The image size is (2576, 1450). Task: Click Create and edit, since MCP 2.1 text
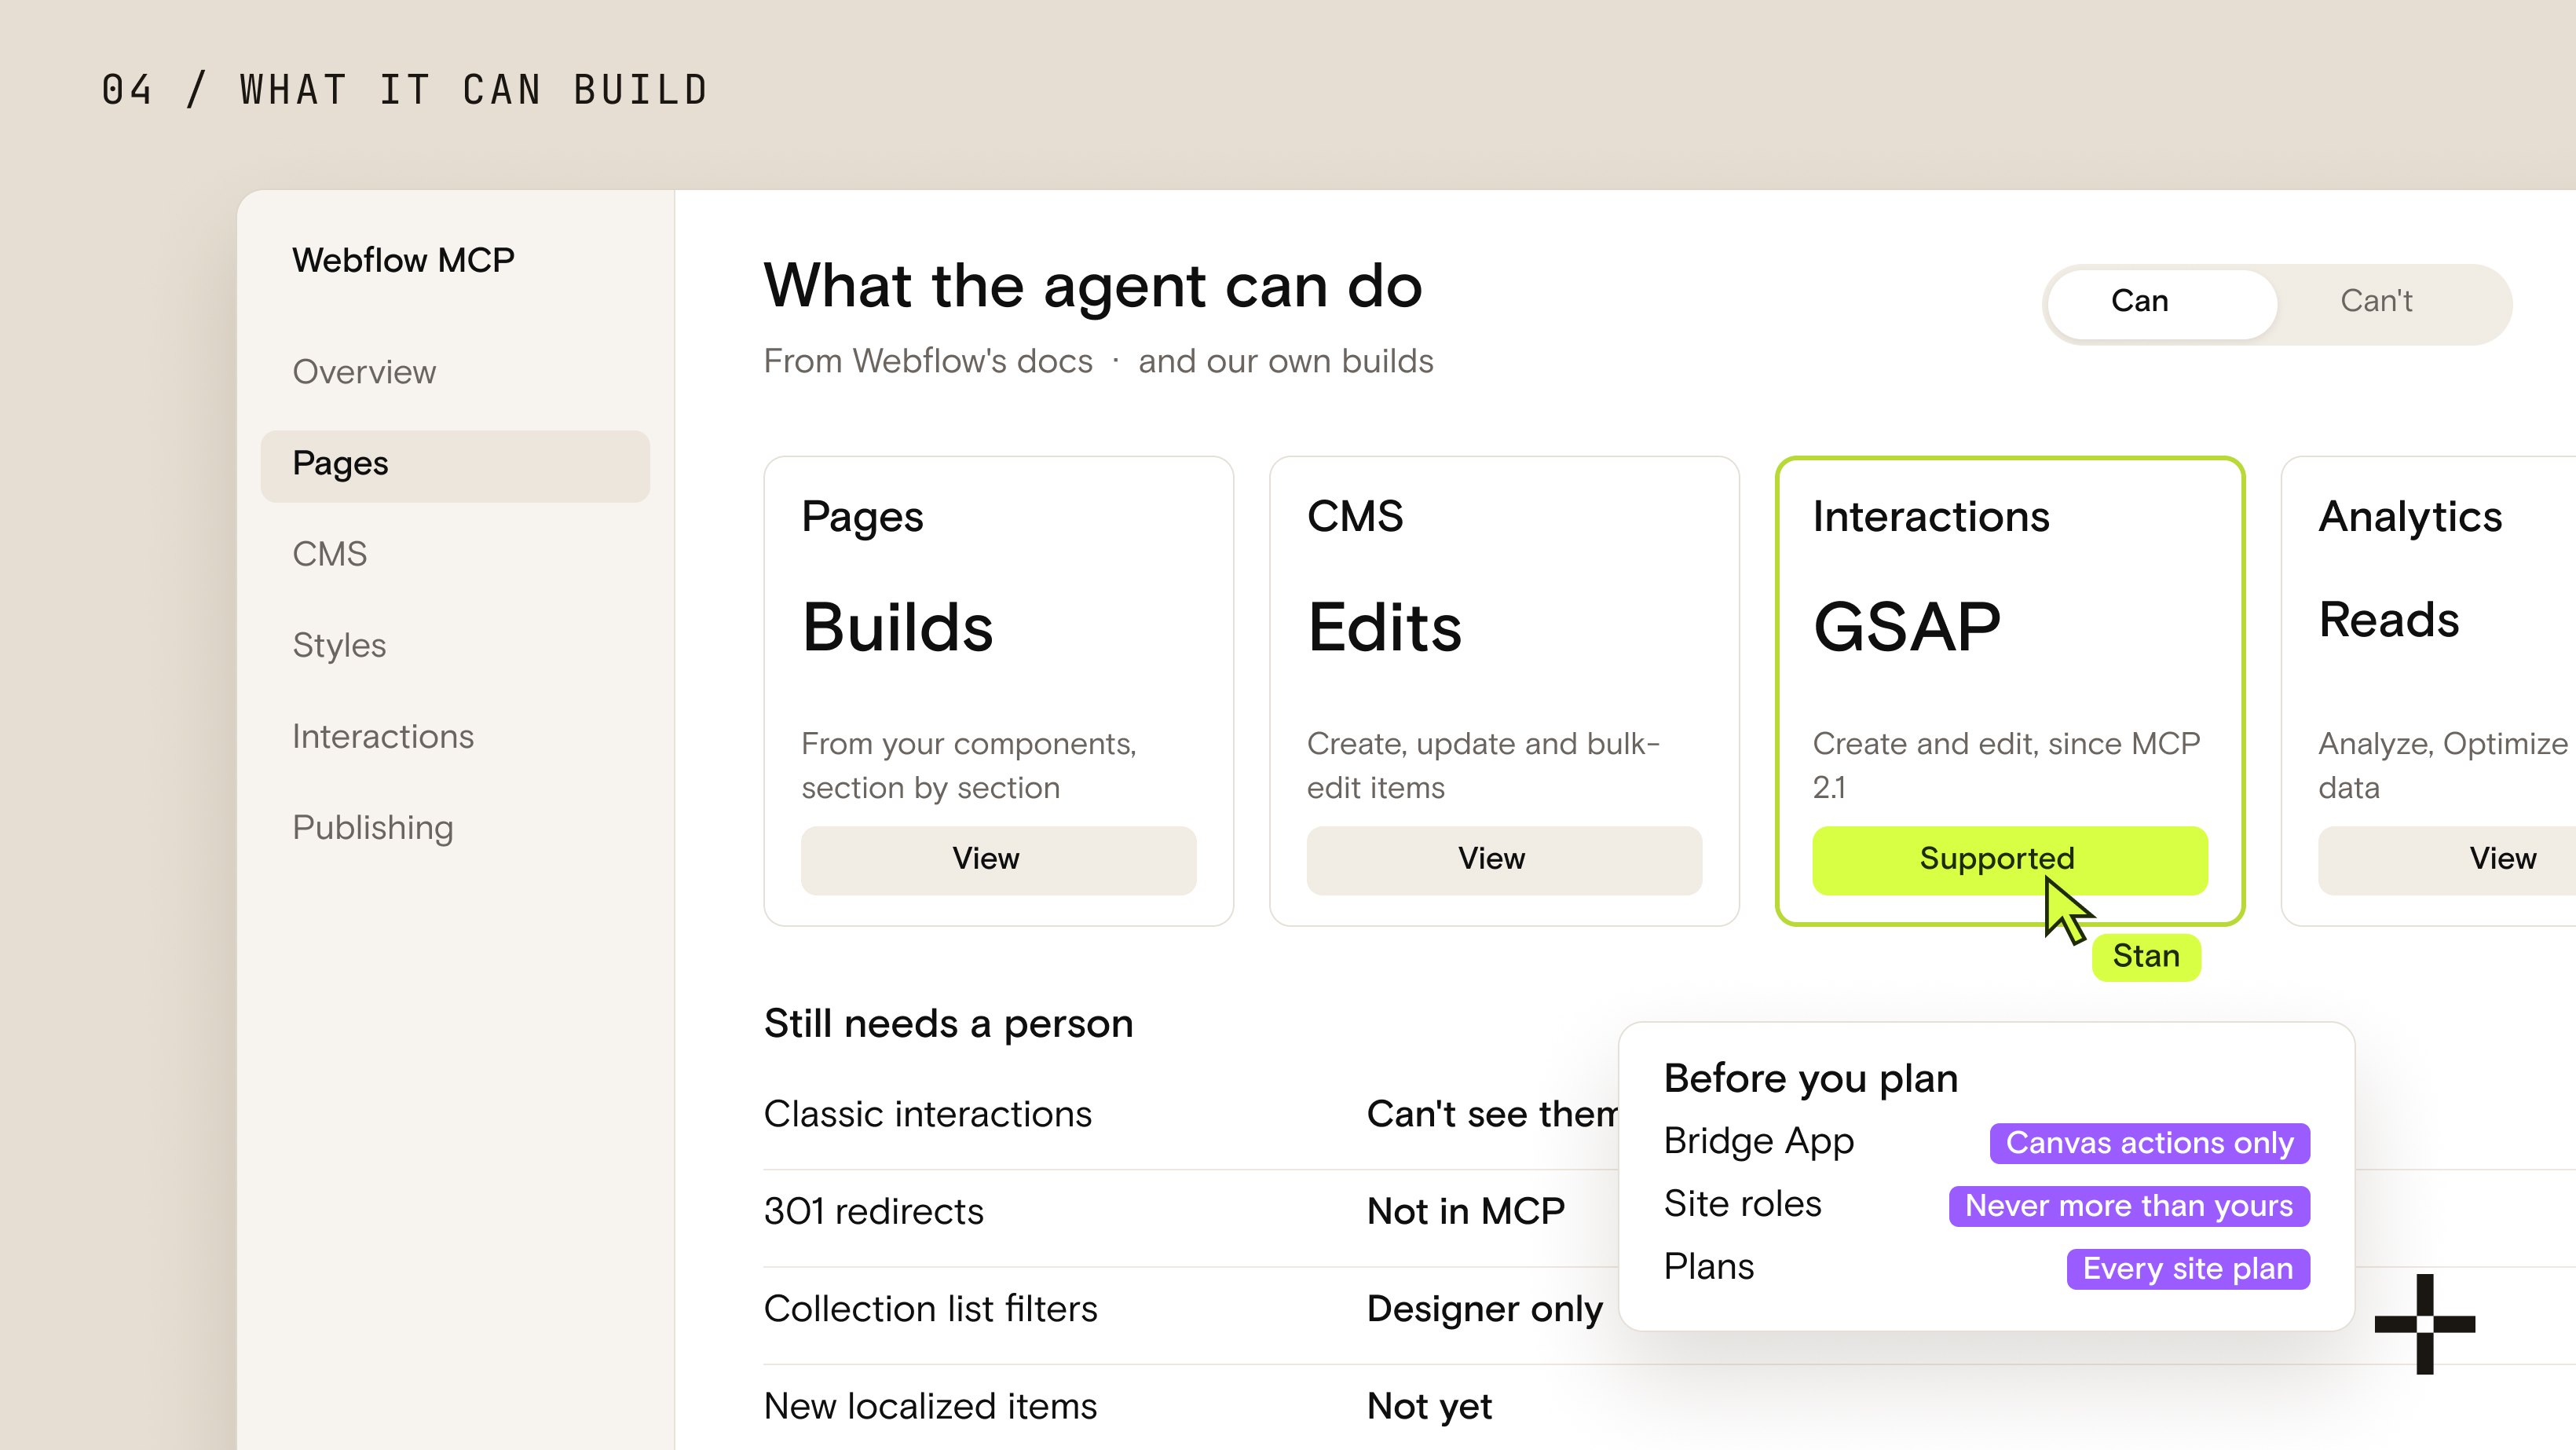pyautogui.click(x=2006, y=766)
